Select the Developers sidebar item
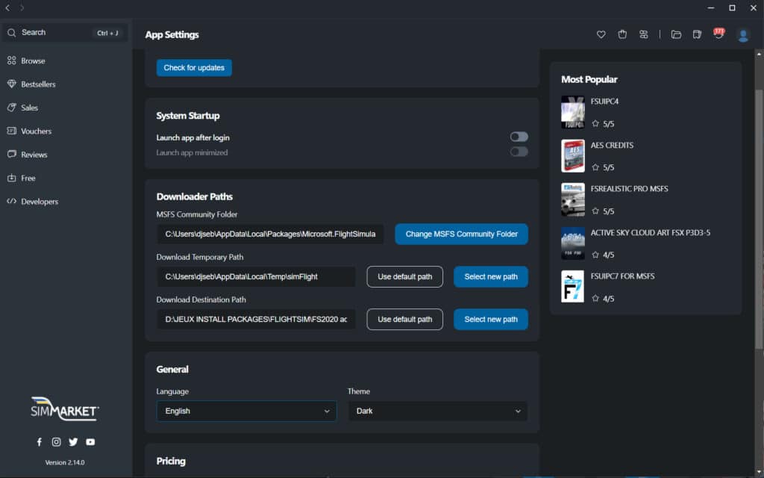This screenshot has height=478, width=764. tap(39, 202)
